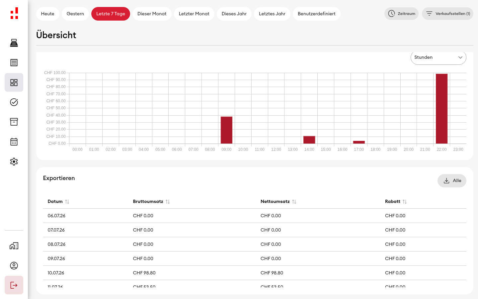The height and width of the screenshot is (299, 478).
Task: Open the user profile icon in sidebar
Action: click(14, 265)
